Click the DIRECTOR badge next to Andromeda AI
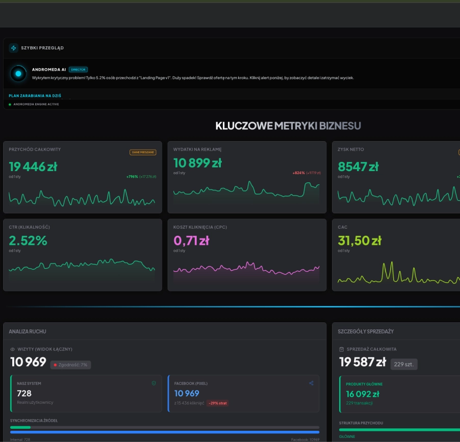The height and width of the screenshot is (442, 460). 78,69
